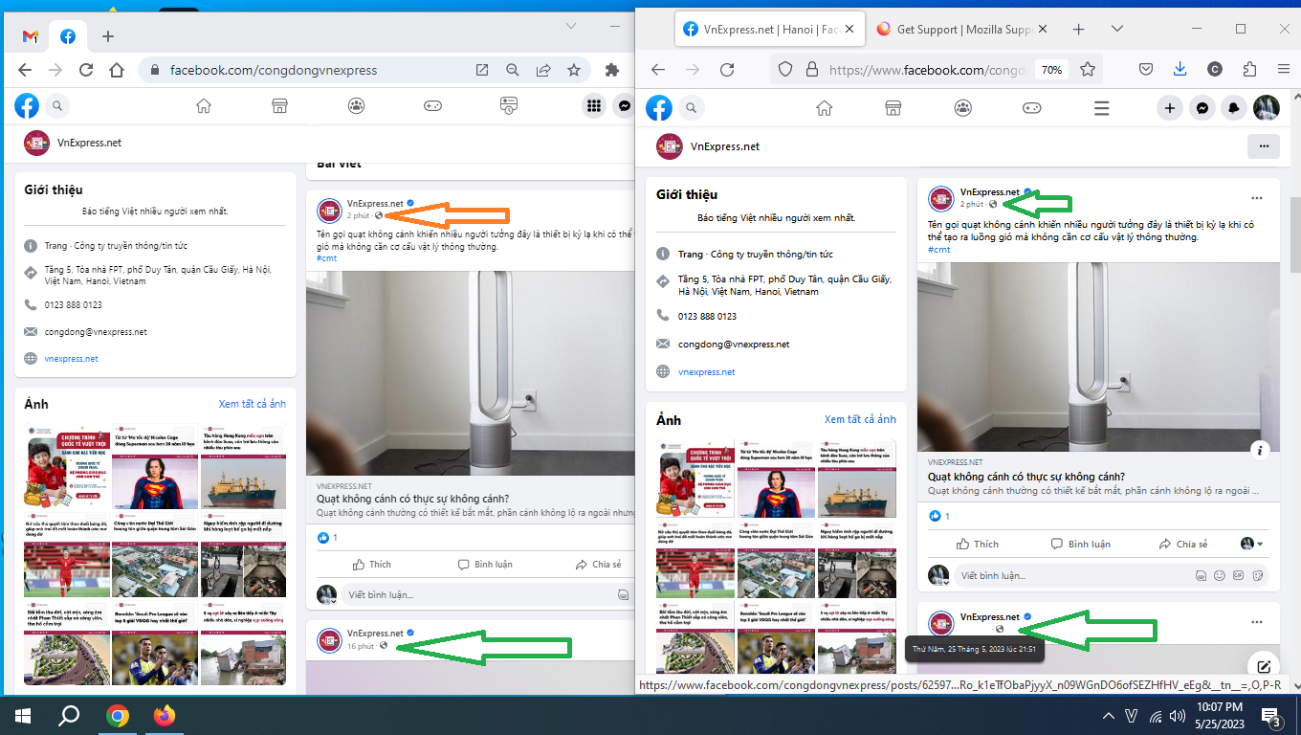This screenshot has width=1301, height=735.
Task: Open vnexpress.net link in Firefox's Giới thiệu
Action: tap(707, 371)
